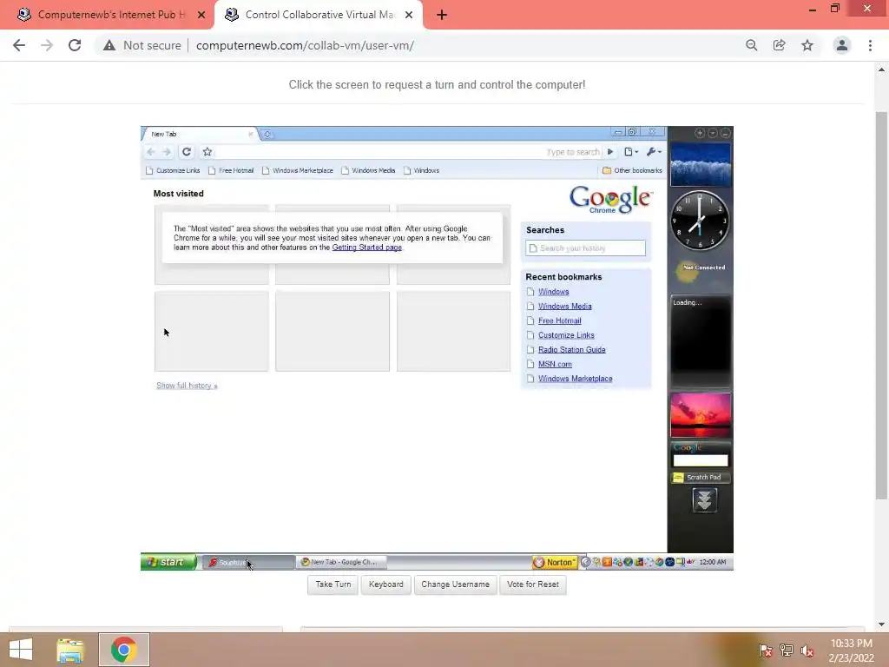Open Windows Marketplace in Recent bookmarks list
Image resolution: width=889 pixels, height=667 pixels.
coord(575,379)
